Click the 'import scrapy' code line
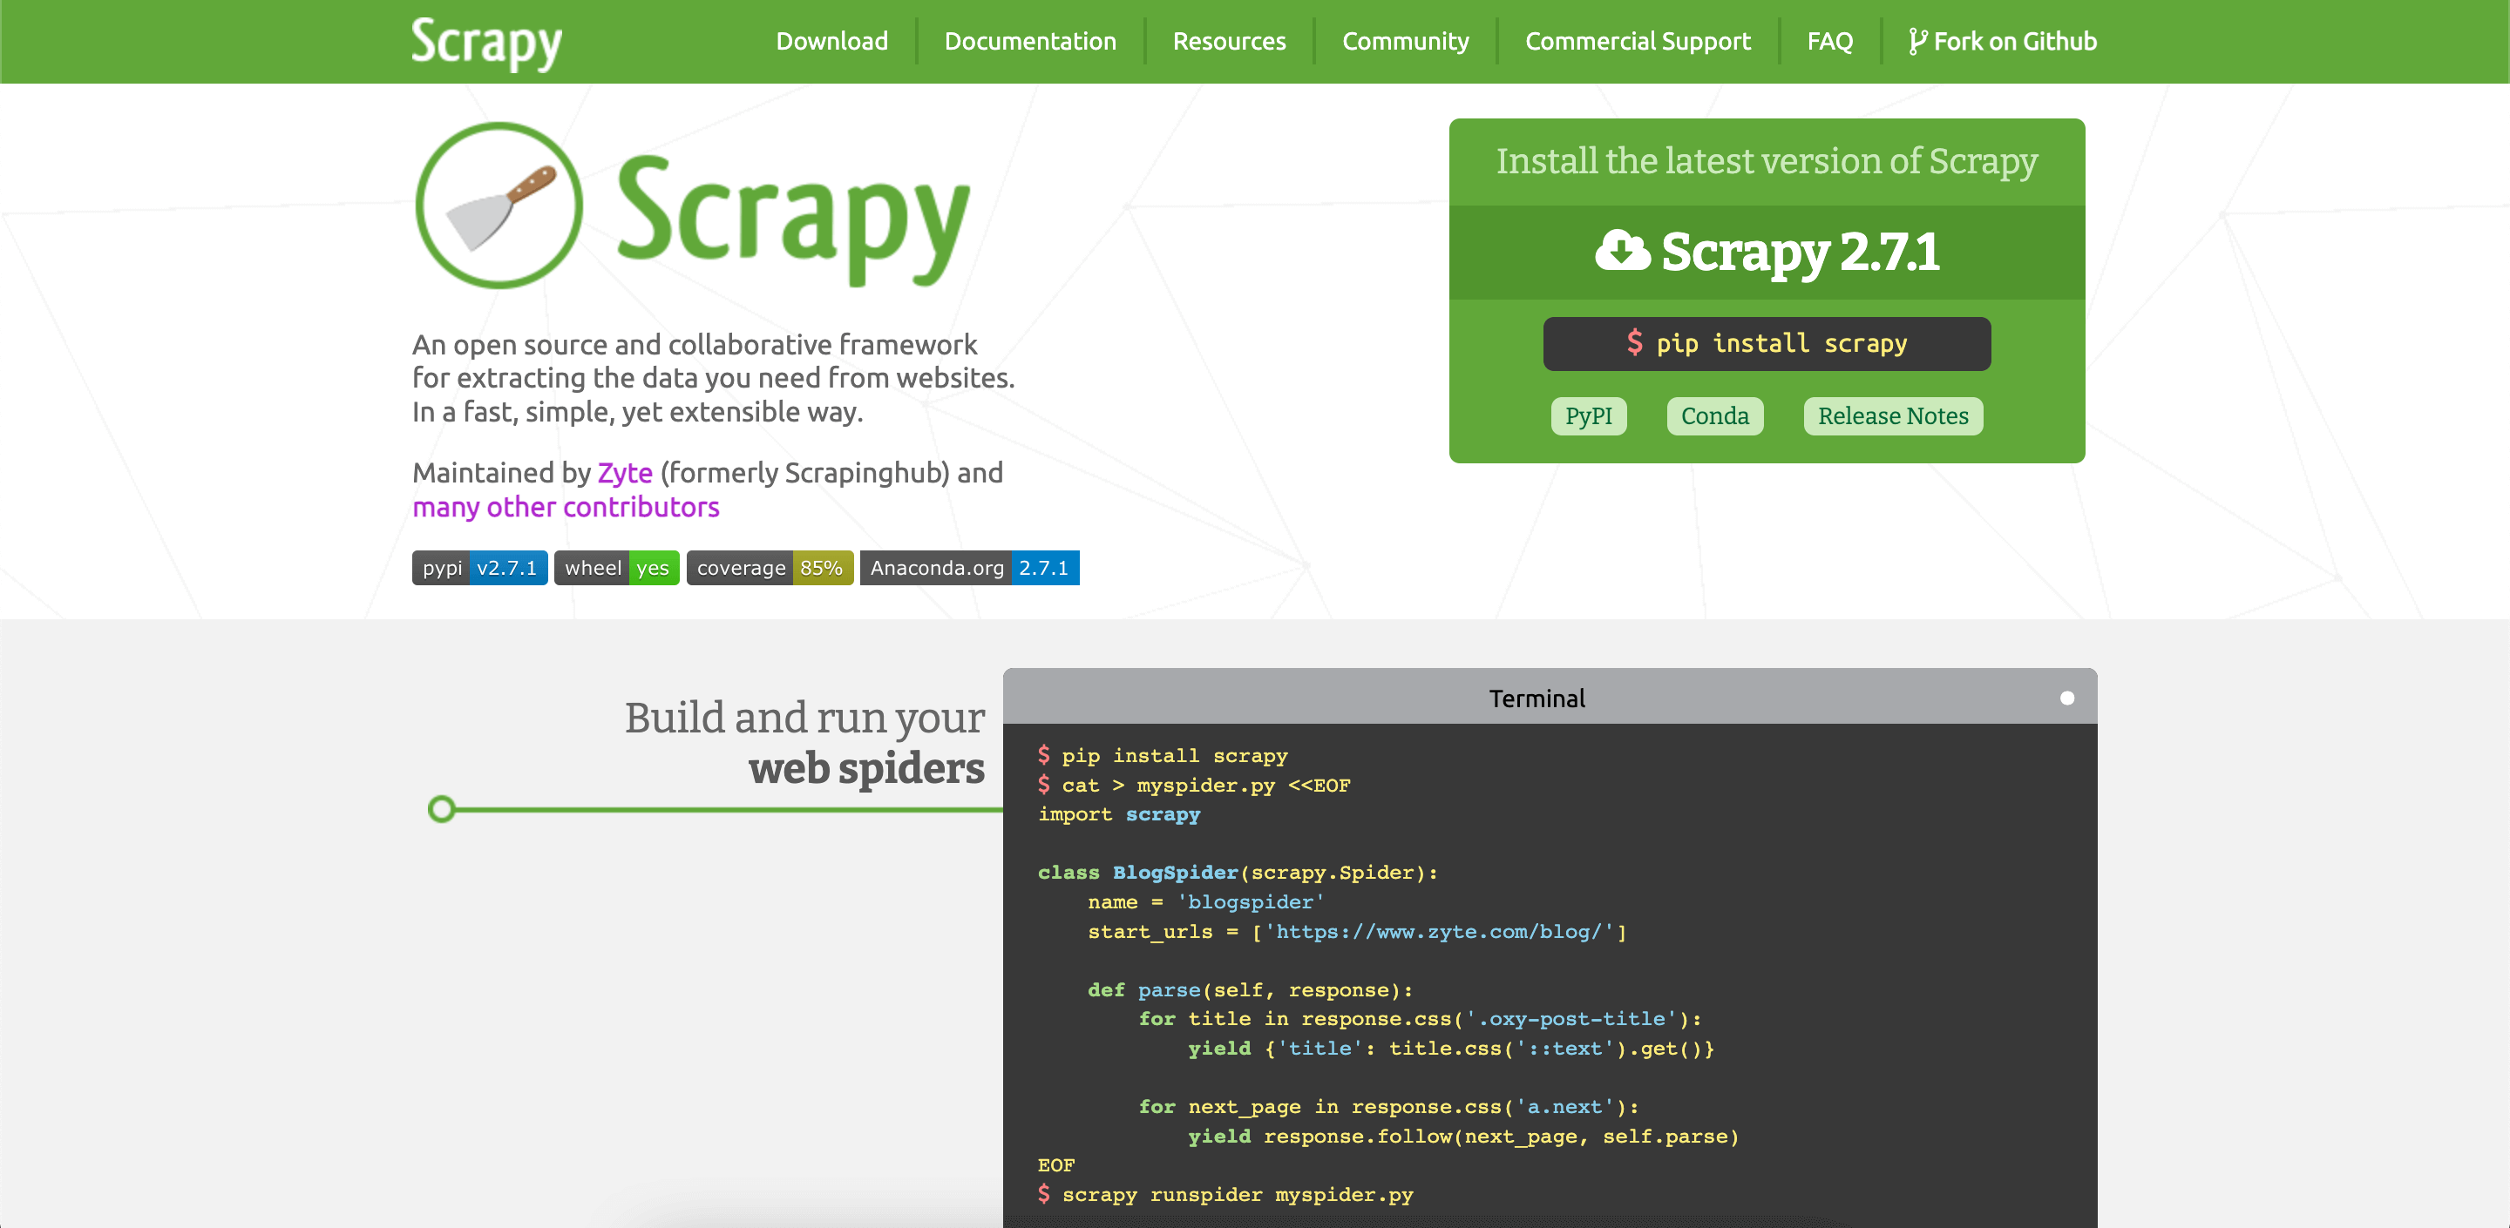Image resolution: width=2510 pixels, height=1228 pixels. pyautogui.click(x=1118, y=814)
